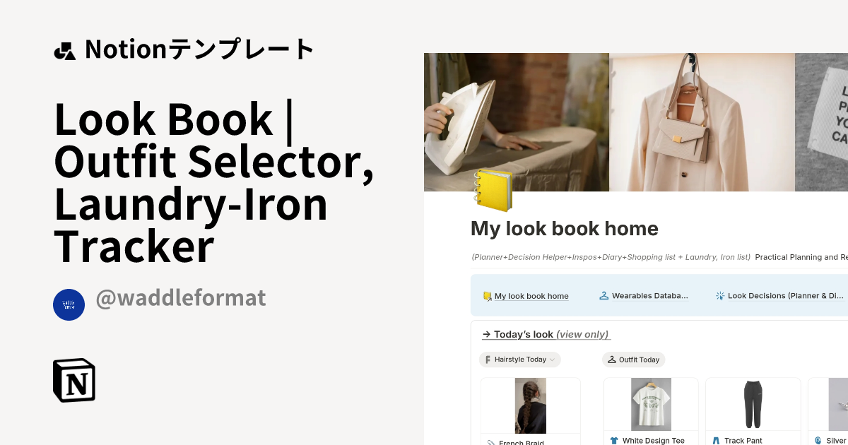Open the Hairstyle Today dropdown chevron
848x445 pixels.
552,360
